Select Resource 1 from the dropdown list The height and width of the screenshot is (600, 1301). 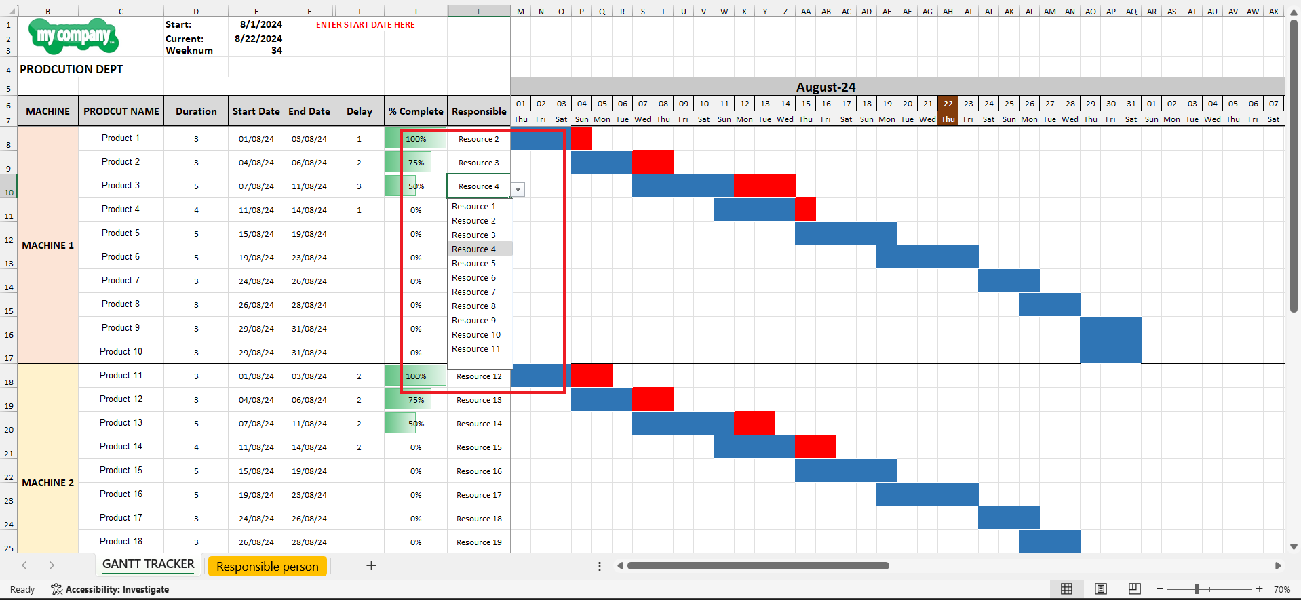tap(473, 207)
